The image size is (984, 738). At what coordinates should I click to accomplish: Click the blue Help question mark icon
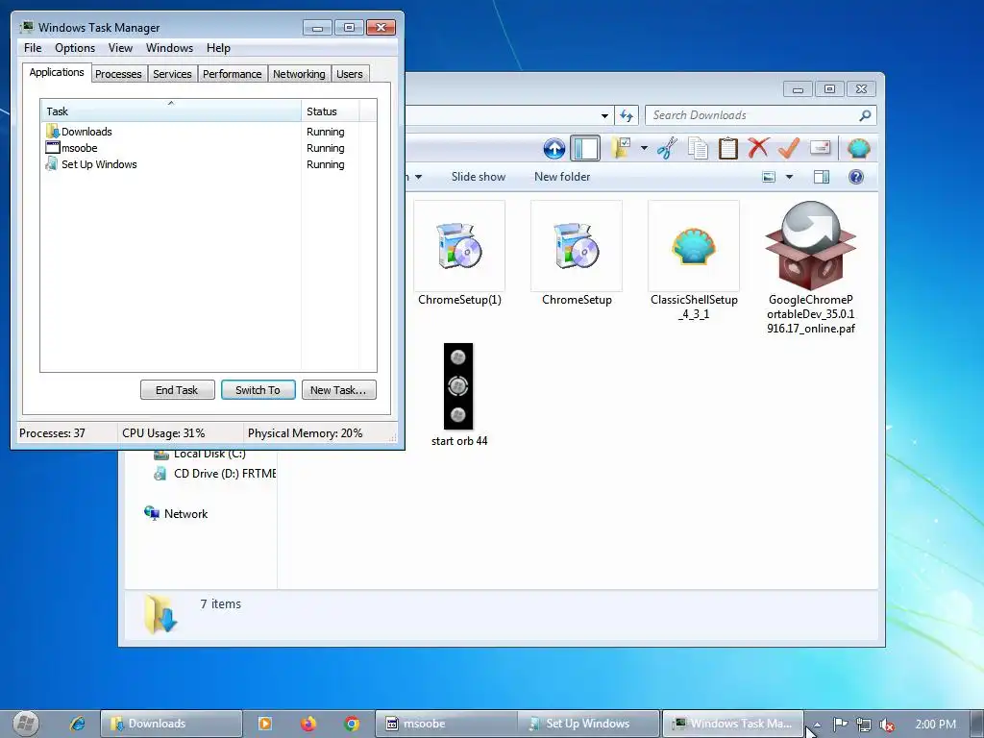856,177
